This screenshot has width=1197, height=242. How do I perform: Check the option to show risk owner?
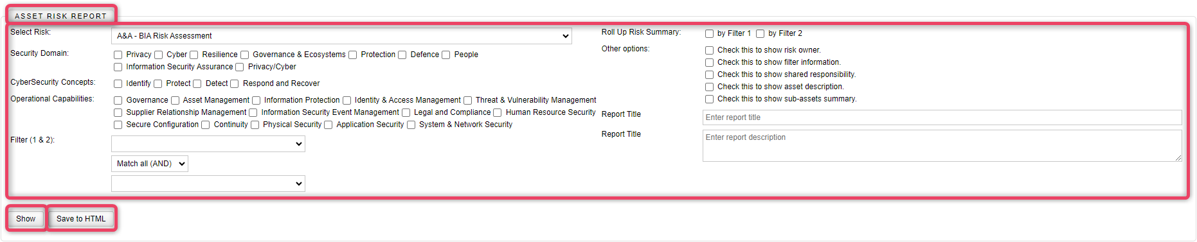710,51
